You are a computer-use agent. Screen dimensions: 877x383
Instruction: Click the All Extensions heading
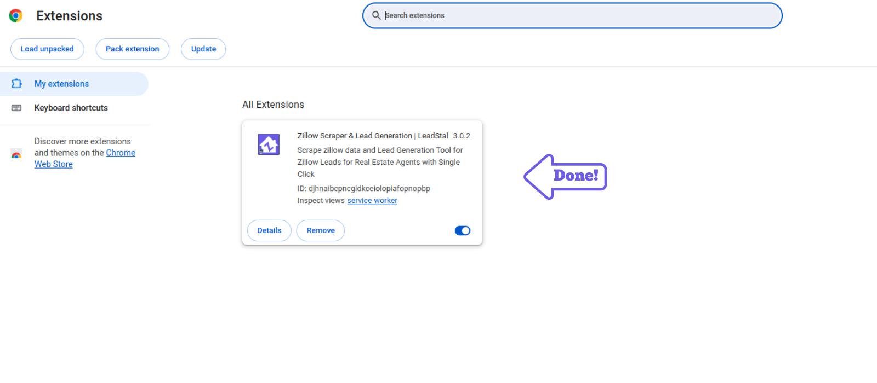click(273, 105)
